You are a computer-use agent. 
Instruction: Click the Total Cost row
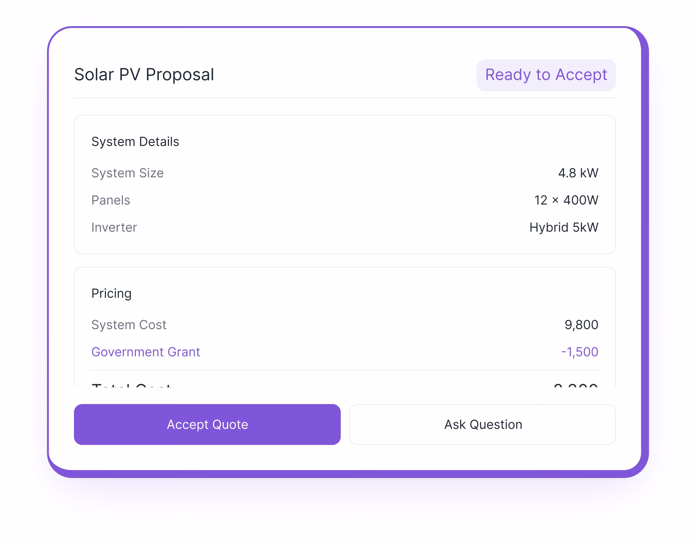(345, 385)
